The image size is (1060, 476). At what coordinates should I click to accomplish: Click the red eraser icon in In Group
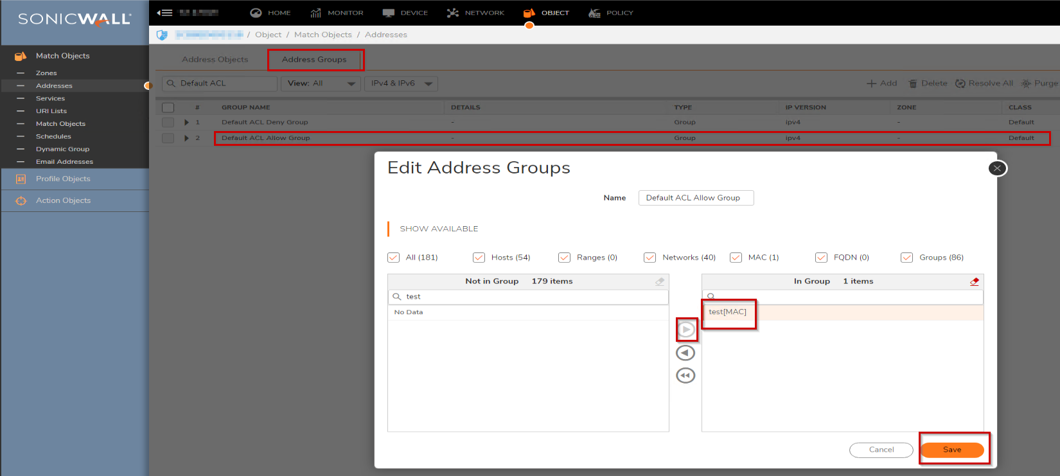pyautogui.click(x=974, y=281)
